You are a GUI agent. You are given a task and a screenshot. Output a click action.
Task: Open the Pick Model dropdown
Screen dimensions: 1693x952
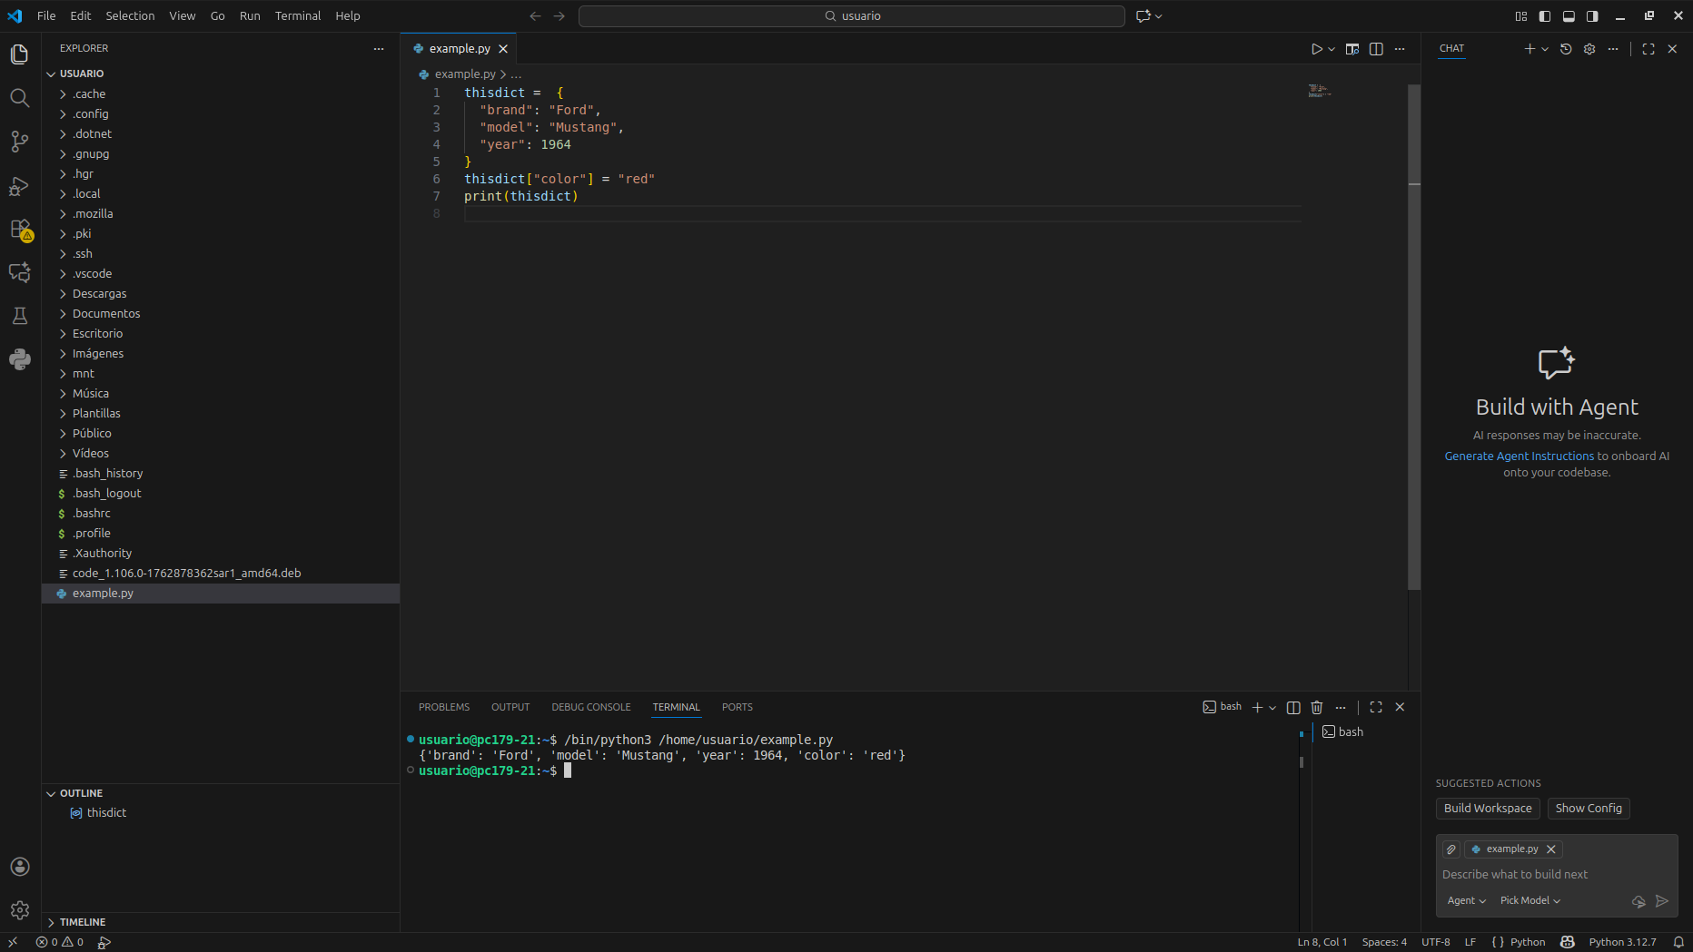1530,901
